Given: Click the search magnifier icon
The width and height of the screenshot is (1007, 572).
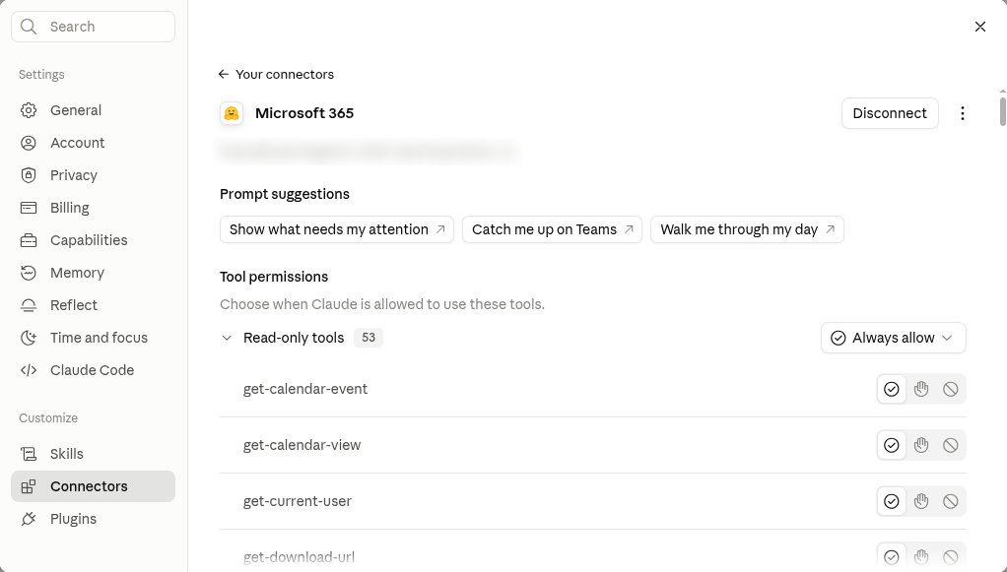Looking at the screenshot, I should pyautogui.click(x=29, y=27).
